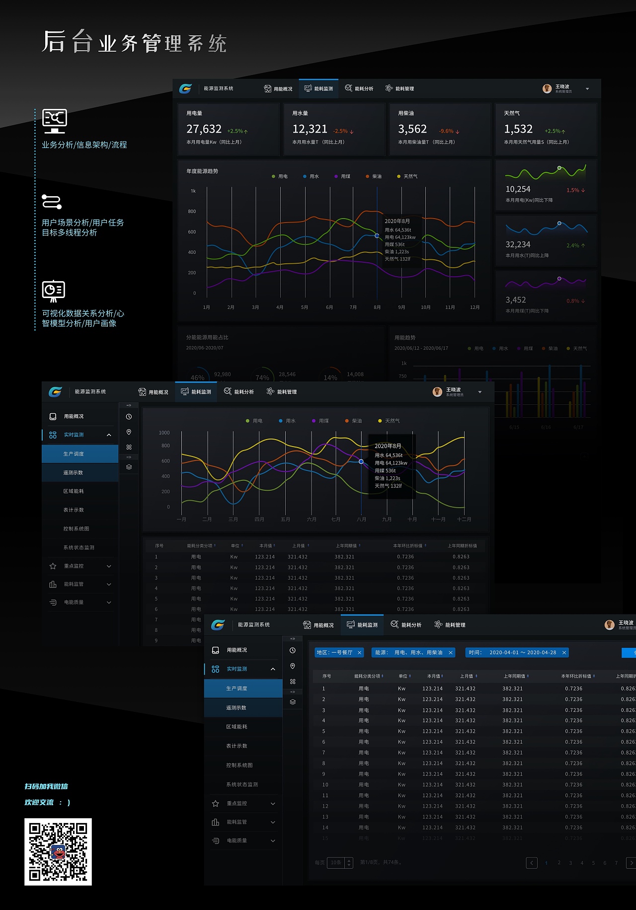This screenshot has width=636, height=910.
Task: Collapse 实时监测 chevron in middle chart window
Action: (x=109, y=435)
